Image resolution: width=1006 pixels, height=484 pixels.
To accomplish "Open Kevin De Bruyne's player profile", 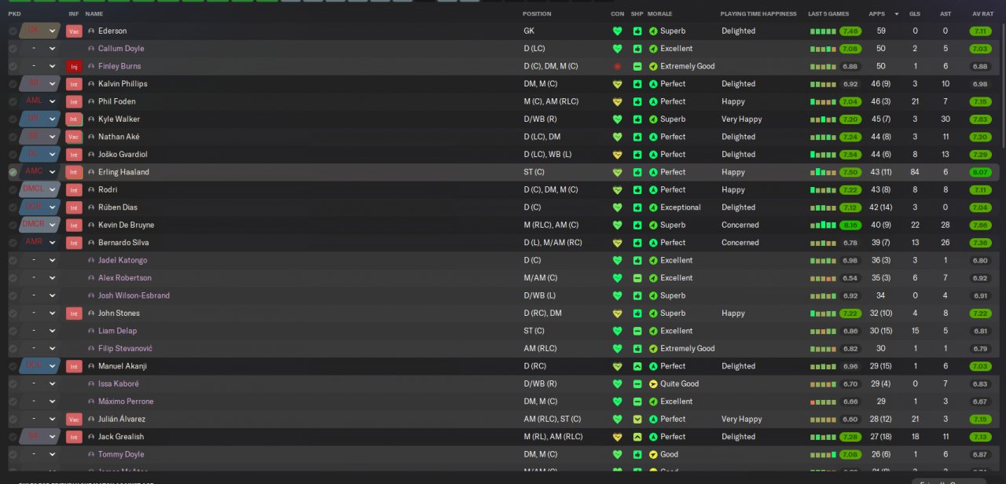I will pyautogui.click(x=127, y=225).
